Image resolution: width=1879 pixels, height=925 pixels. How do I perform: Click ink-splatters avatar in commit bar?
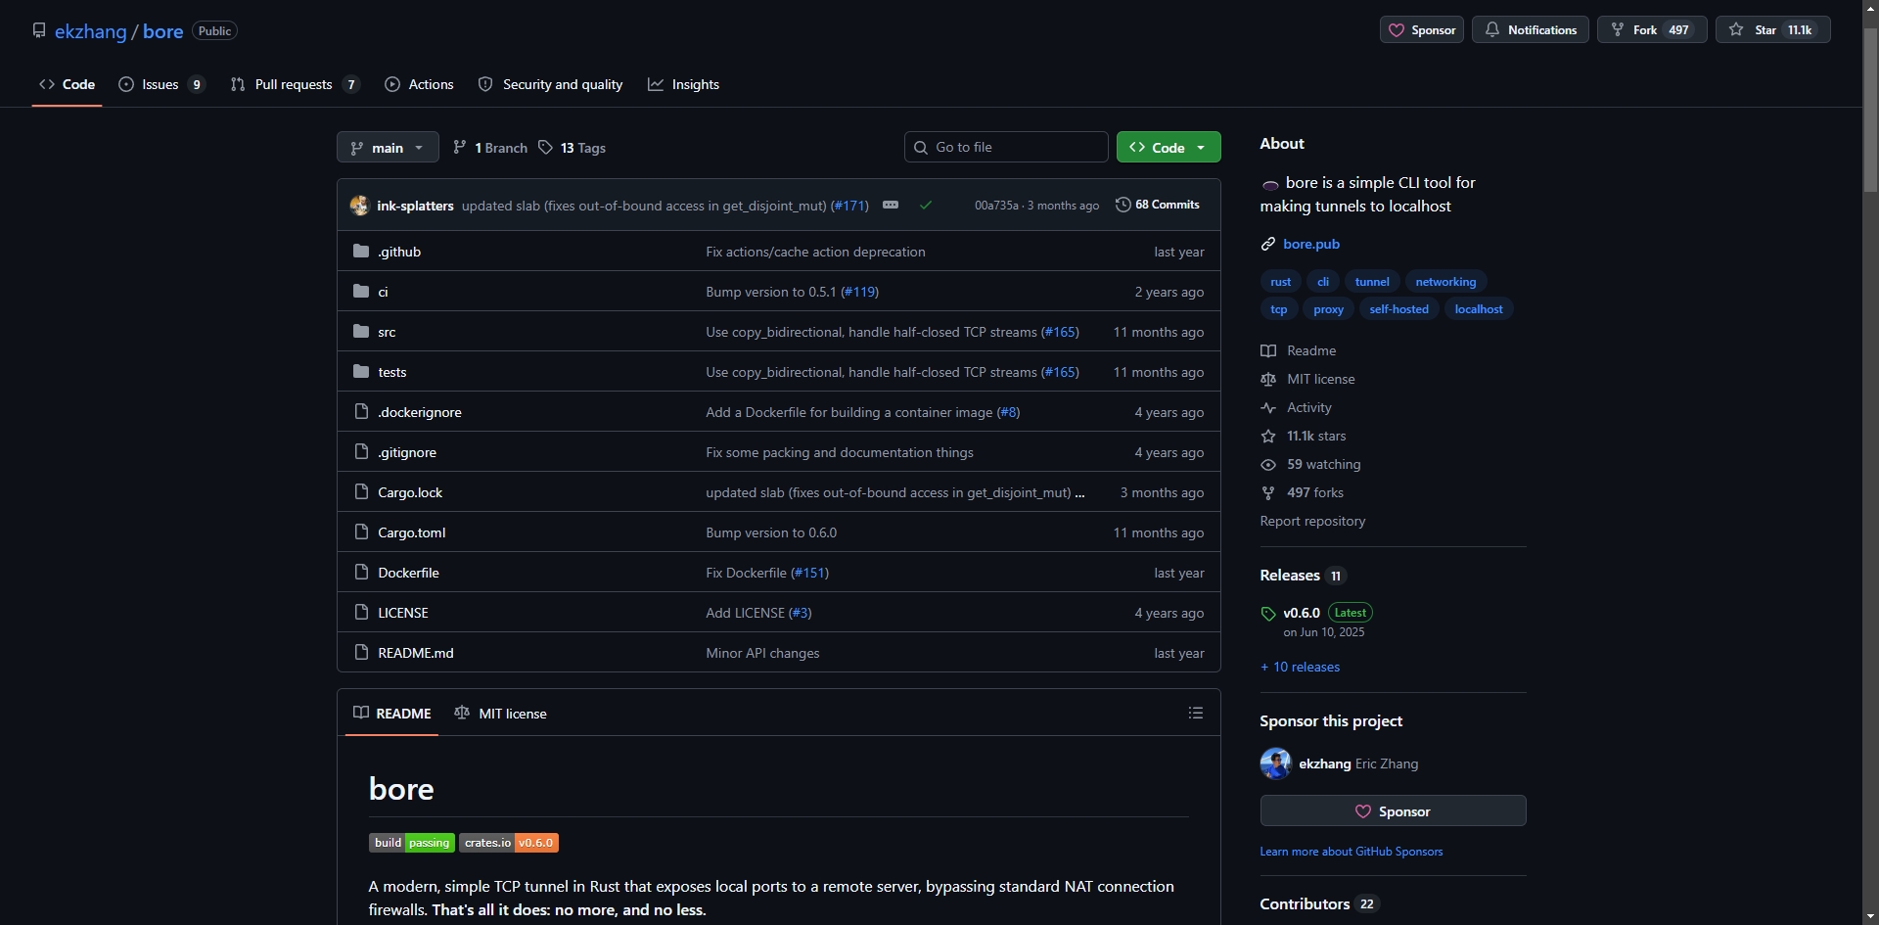coord(360,206)
